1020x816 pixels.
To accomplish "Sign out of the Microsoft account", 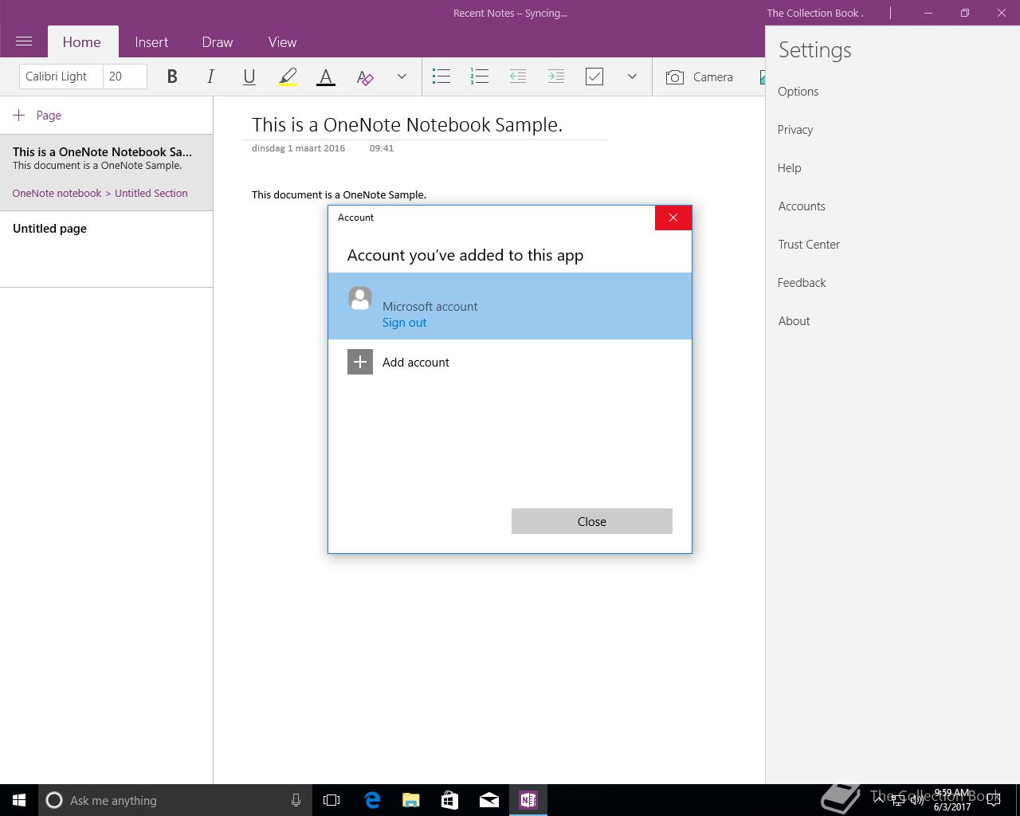I will (x=404, y=323).
